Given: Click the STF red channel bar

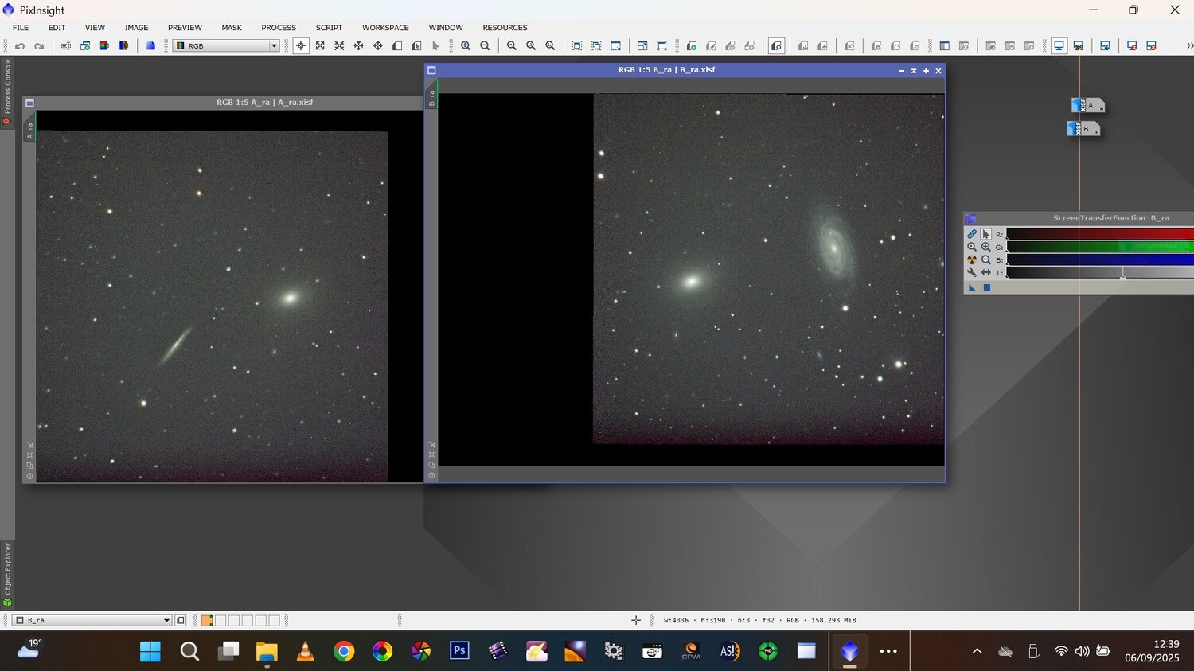Looking at the screenshot, I should 1100,234.
